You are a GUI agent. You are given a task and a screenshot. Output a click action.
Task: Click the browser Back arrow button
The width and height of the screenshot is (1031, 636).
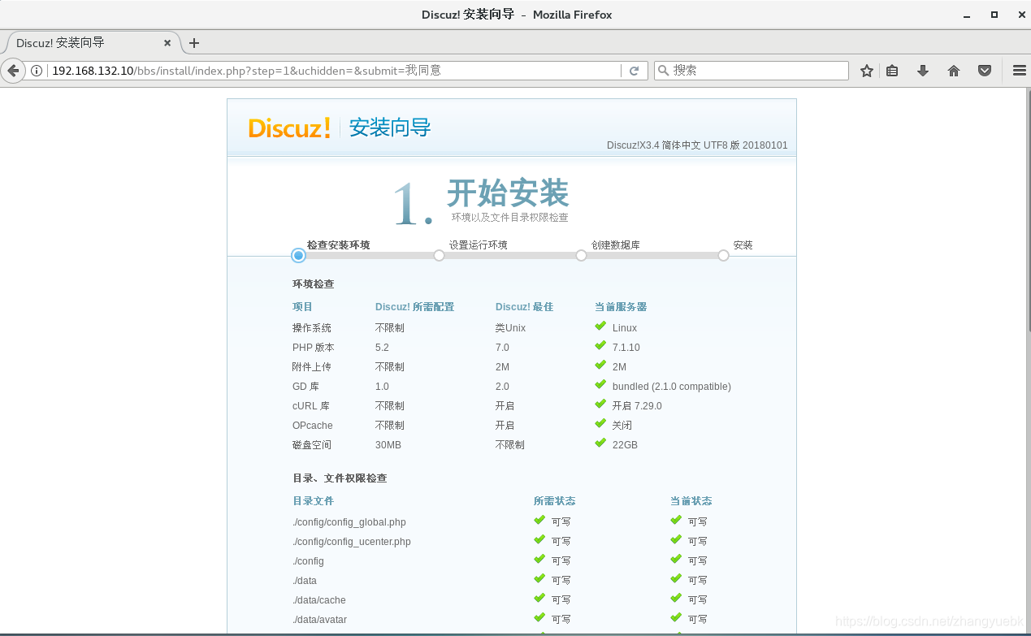pyautogui.click(x=12, y=71)
